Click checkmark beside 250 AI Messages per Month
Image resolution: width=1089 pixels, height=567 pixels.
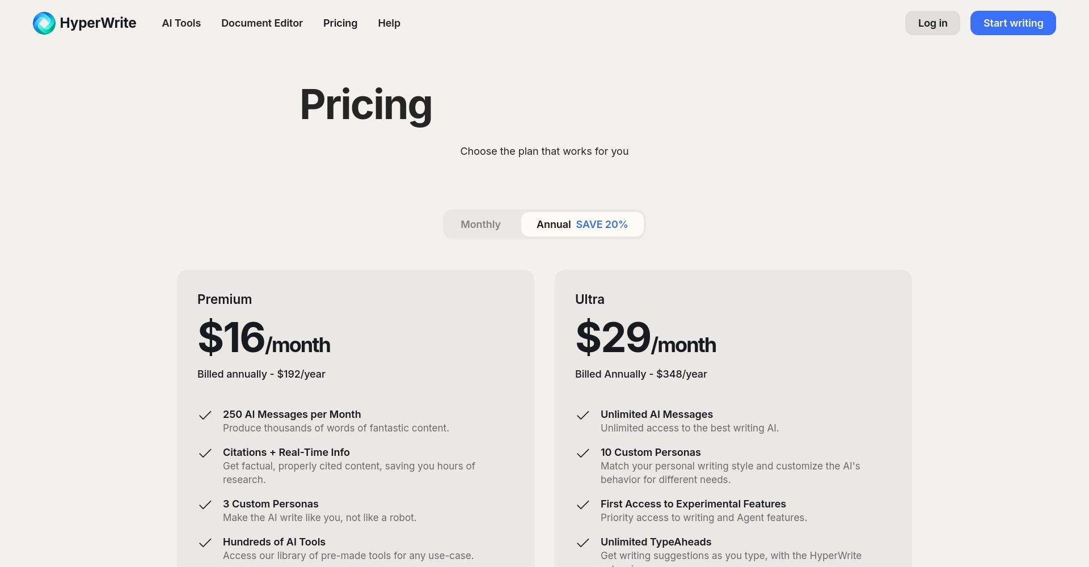pos(205,415)
